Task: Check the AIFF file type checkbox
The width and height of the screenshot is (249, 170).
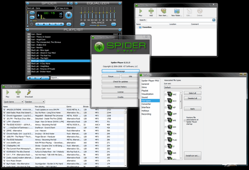Action: pyautogui.click(x=166, y=114)
